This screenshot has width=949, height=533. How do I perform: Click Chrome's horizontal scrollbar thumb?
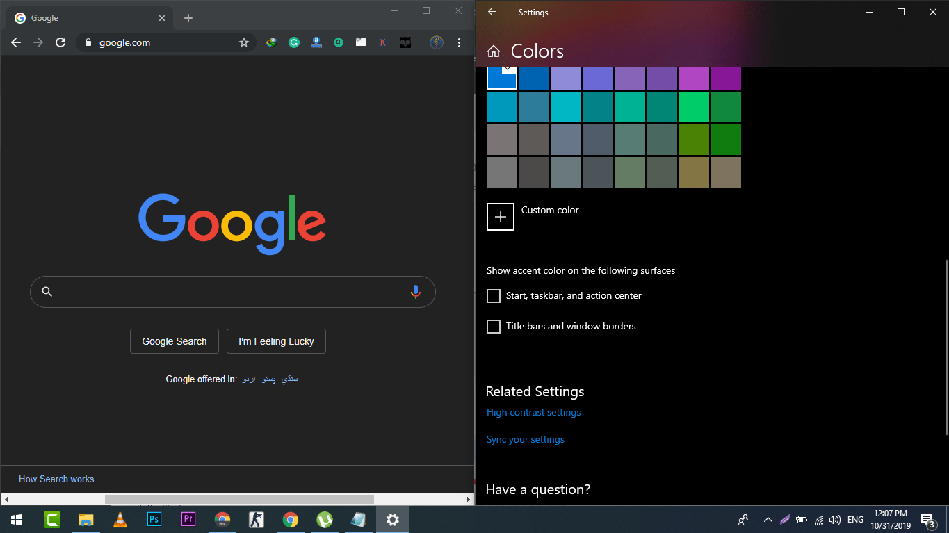point(239,499)
